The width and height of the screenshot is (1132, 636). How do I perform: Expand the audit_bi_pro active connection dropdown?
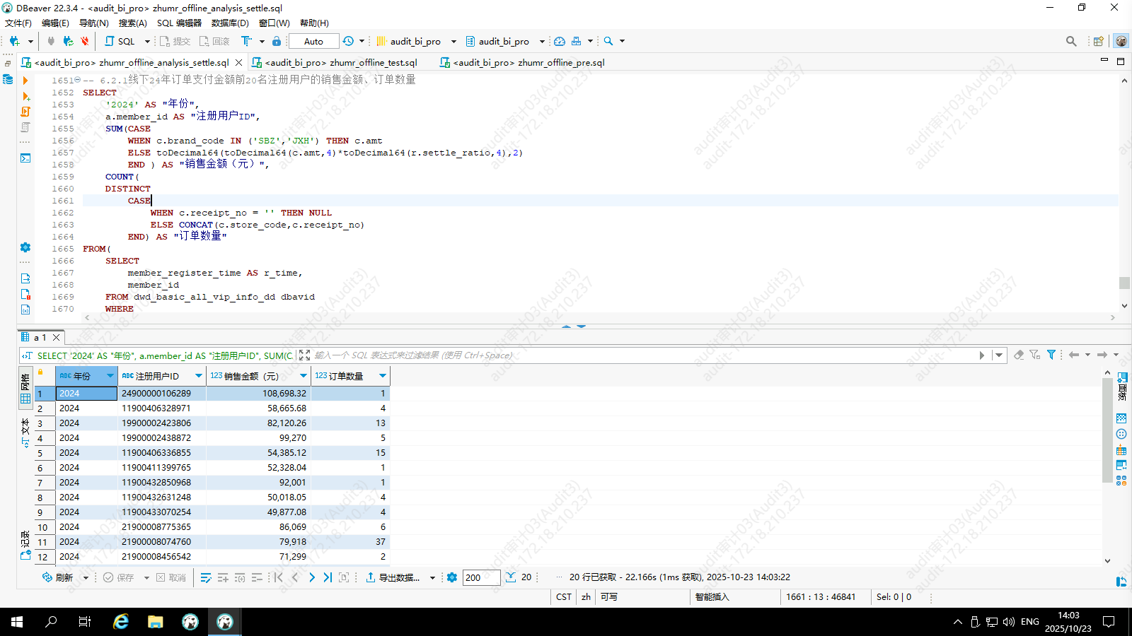coord(454,41)
